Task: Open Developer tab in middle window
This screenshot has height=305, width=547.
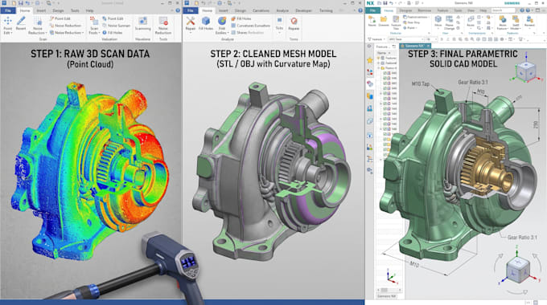Action: coord(303,10)
